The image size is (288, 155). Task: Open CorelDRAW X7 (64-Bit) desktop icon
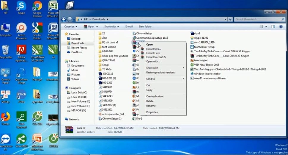[x=37, y=53]
